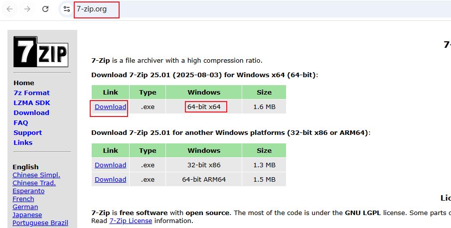Screen dimensions: 451x228
Task: Switch language to German
Action: [25, 207]
